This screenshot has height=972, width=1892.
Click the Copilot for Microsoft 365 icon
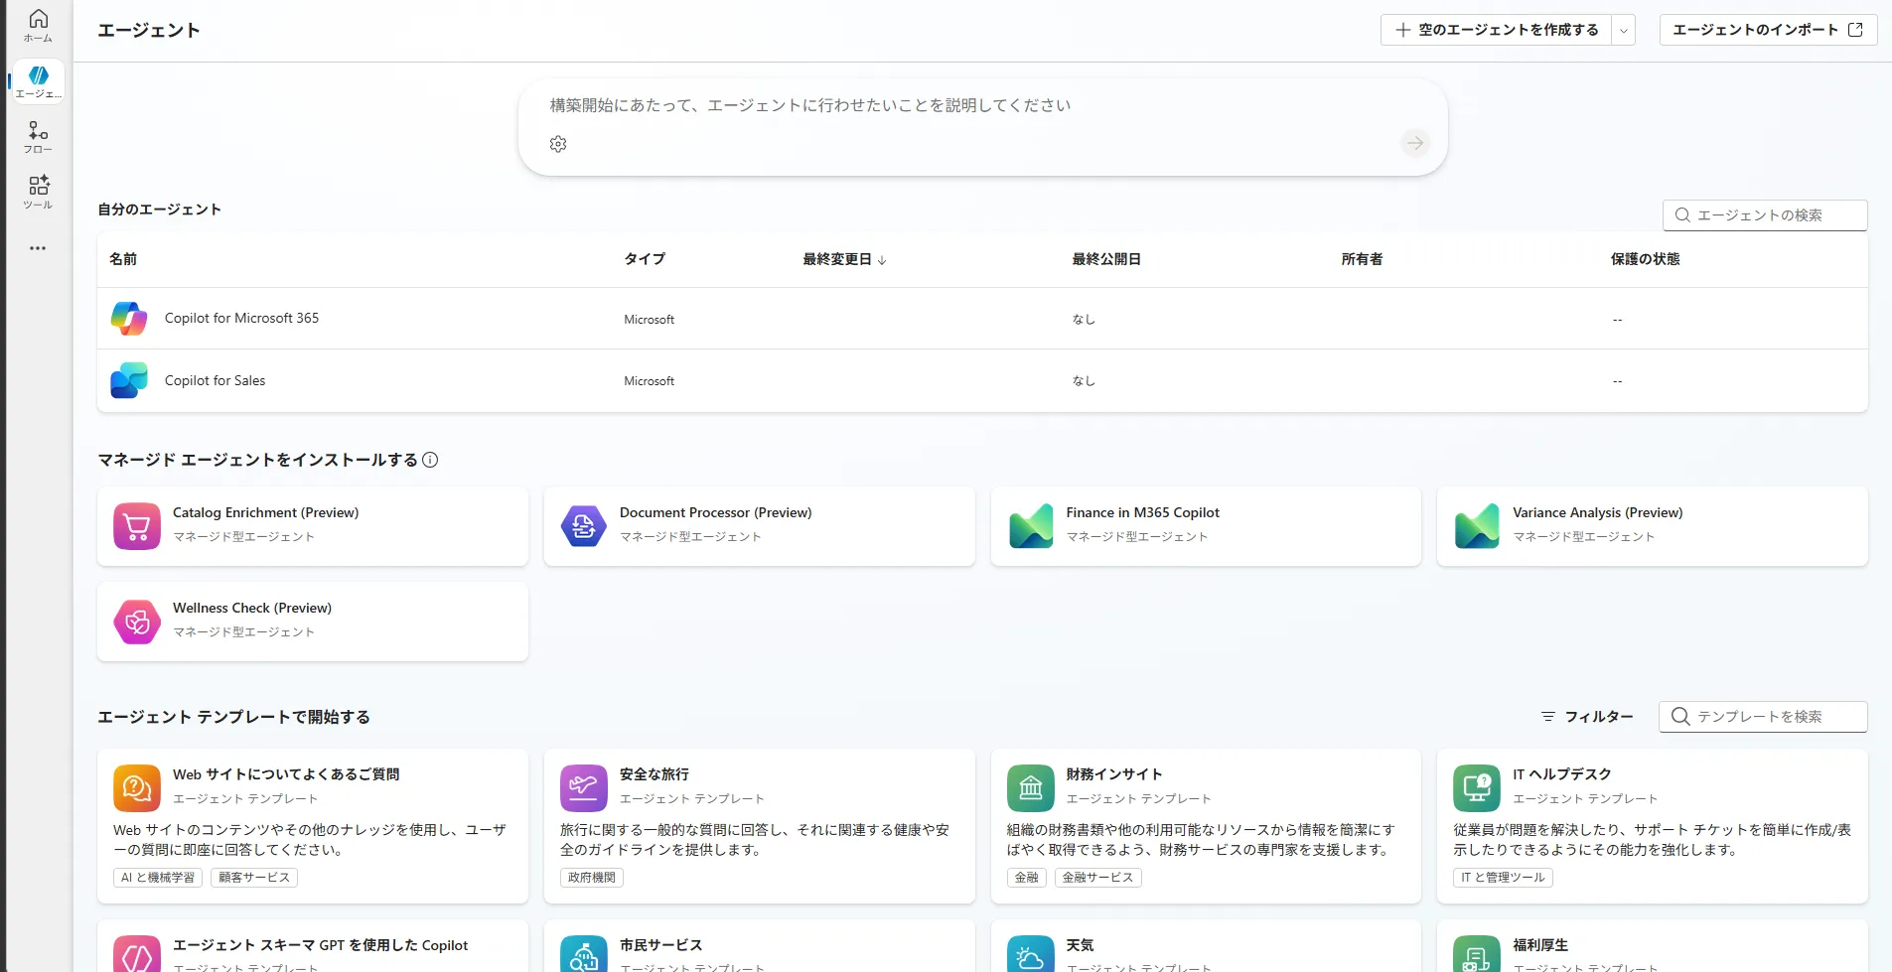[x=129, y=319]
